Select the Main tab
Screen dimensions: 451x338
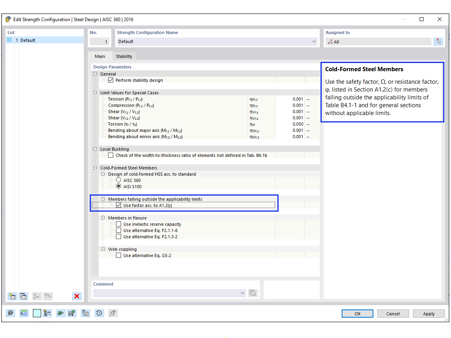pyautogui.click(x=100, y=56)
